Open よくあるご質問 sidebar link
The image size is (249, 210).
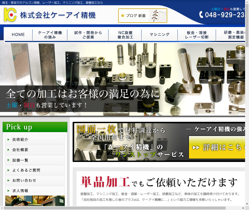pos(35,170)
